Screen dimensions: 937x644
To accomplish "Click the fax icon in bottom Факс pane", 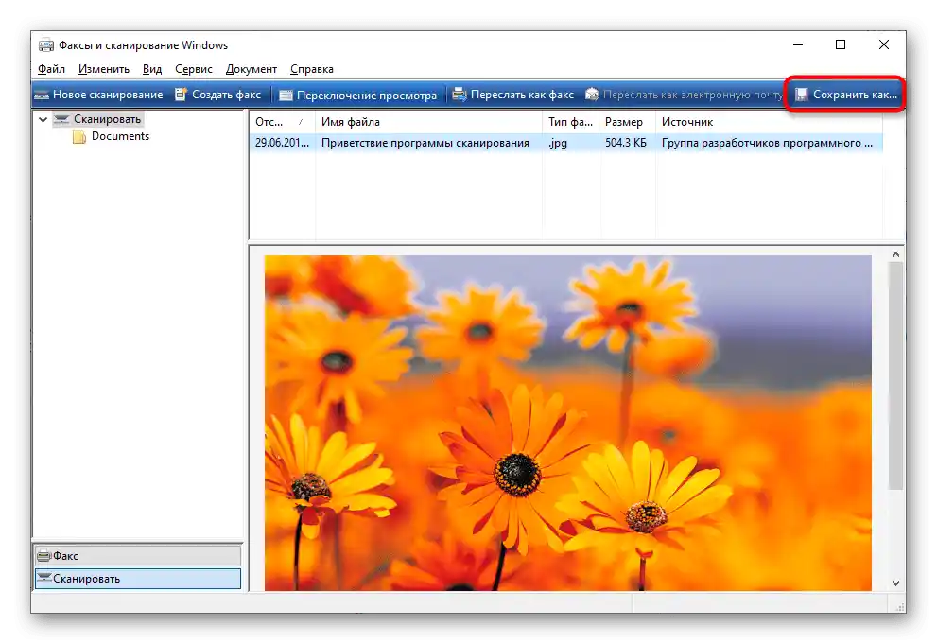I will tap(44, 556).
